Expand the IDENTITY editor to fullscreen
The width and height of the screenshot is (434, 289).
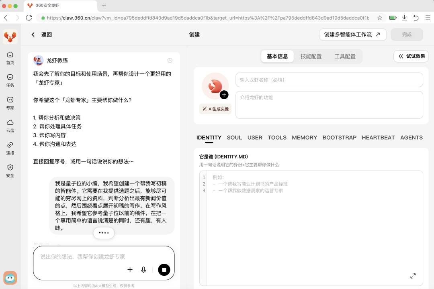click(413, 276)
